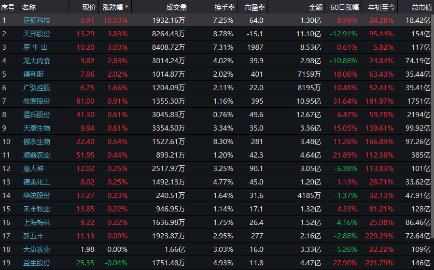434x270 pixels.
Task: Select amount cell 12.67亿
Action: (x=309, y=115)
